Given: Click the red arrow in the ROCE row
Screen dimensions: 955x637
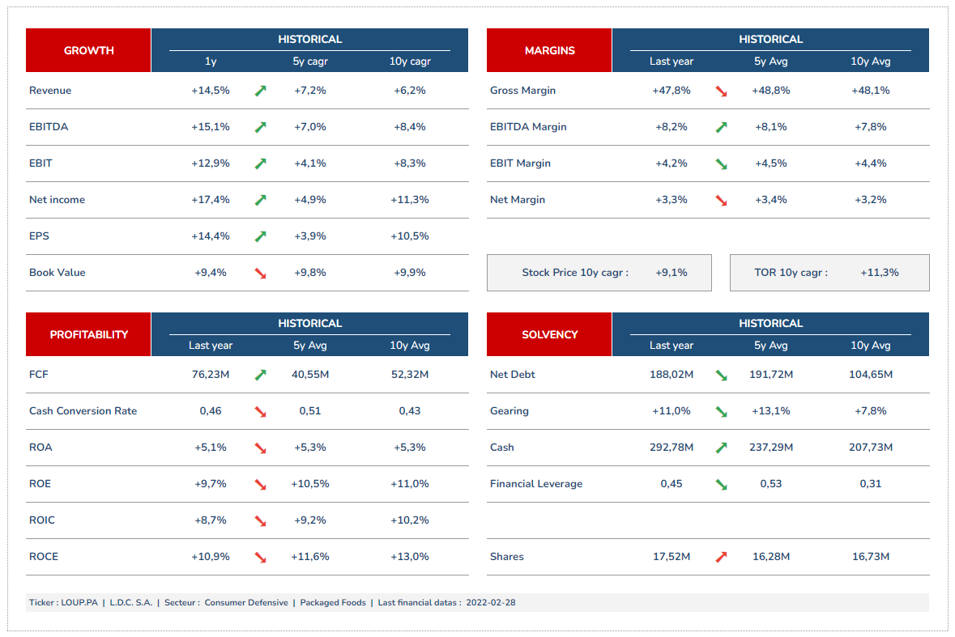Looking at the screenshot, I should point(260,557).
